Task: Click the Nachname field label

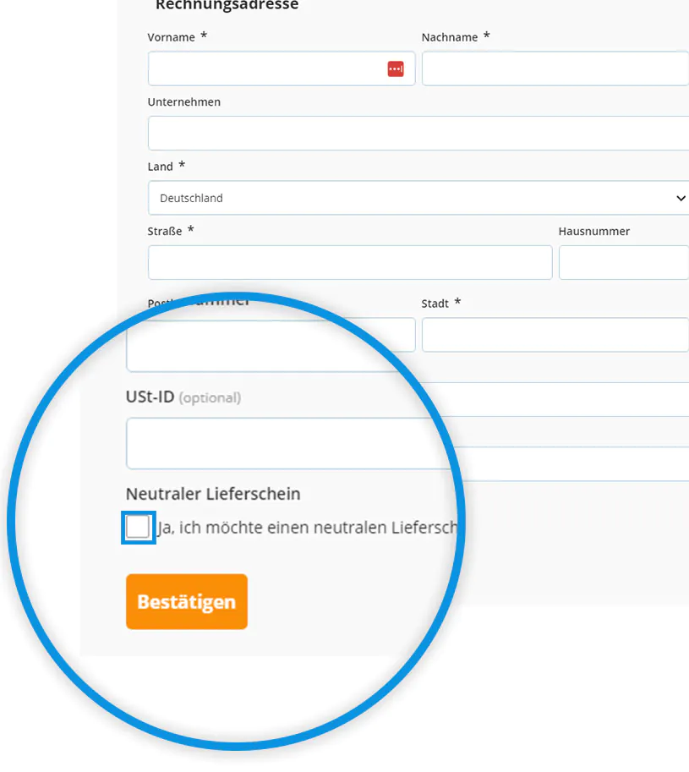Action: pyautogui.click(x=450, y=37)
